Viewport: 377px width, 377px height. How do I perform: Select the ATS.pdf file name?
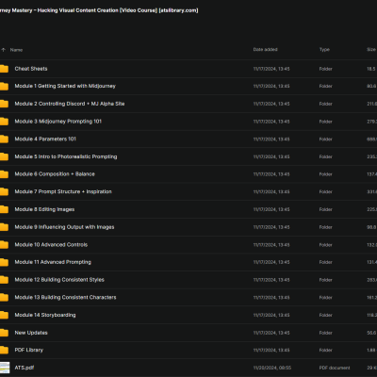[25, 368]
